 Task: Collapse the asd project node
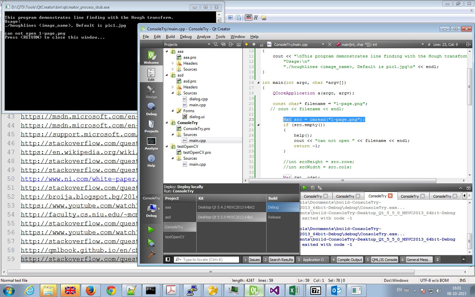[167, 75]
